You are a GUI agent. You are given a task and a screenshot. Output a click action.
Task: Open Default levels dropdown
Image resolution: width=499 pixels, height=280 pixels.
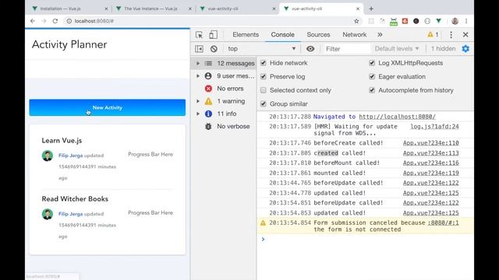click(x=397, y=49)
